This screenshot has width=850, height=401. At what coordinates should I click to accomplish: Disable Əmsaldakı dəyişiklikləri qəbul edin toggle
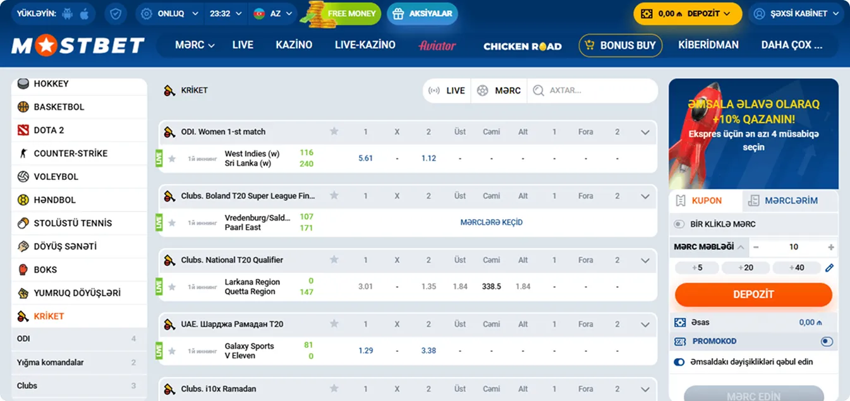pyautogui.click(x=679, y=362)
